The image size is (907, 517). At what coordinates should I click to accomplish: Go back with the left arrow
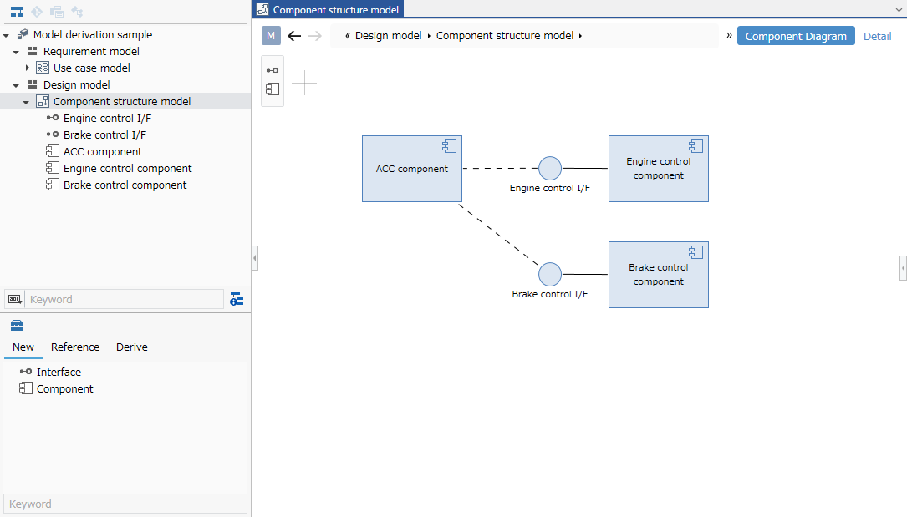pyautogui.click(x=293, y=36)
